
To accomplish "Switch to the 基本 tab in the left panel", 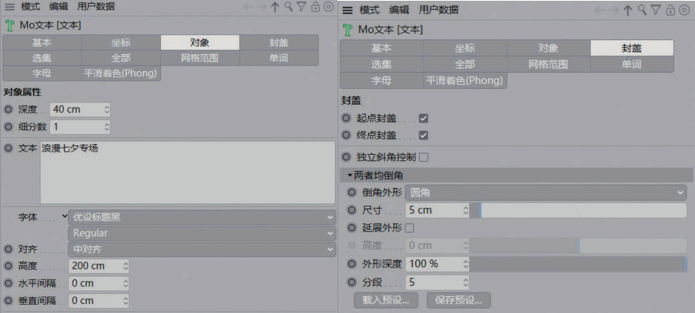I will 42,43.
